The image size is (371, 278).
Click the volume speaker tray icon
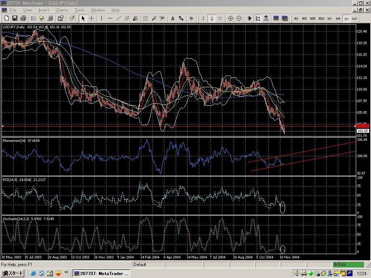click(x=297, y=274)
